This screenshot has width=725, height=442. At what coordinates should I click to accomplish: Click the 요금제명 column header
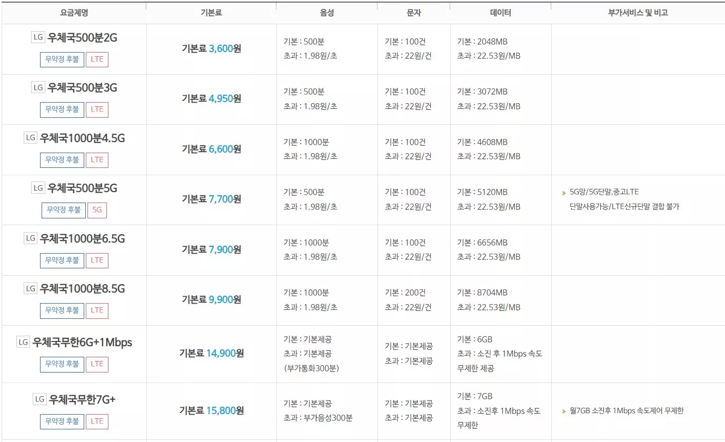click(74, 13)
